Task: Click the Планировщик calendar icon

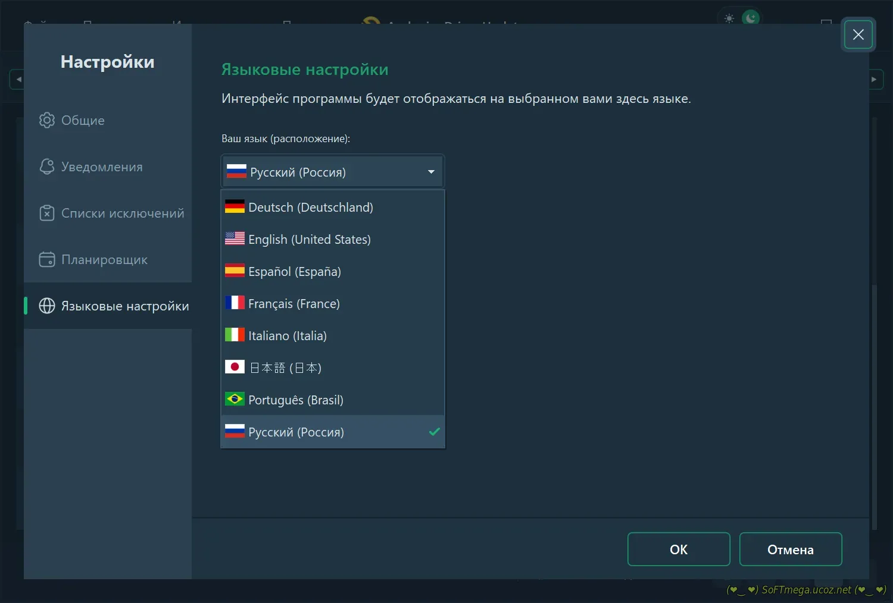Action: click(46, 259)
